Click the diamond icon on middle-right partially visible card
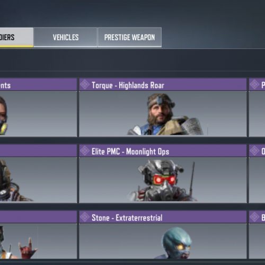This screenshot has height=265, width=265. tap(254, 151)
